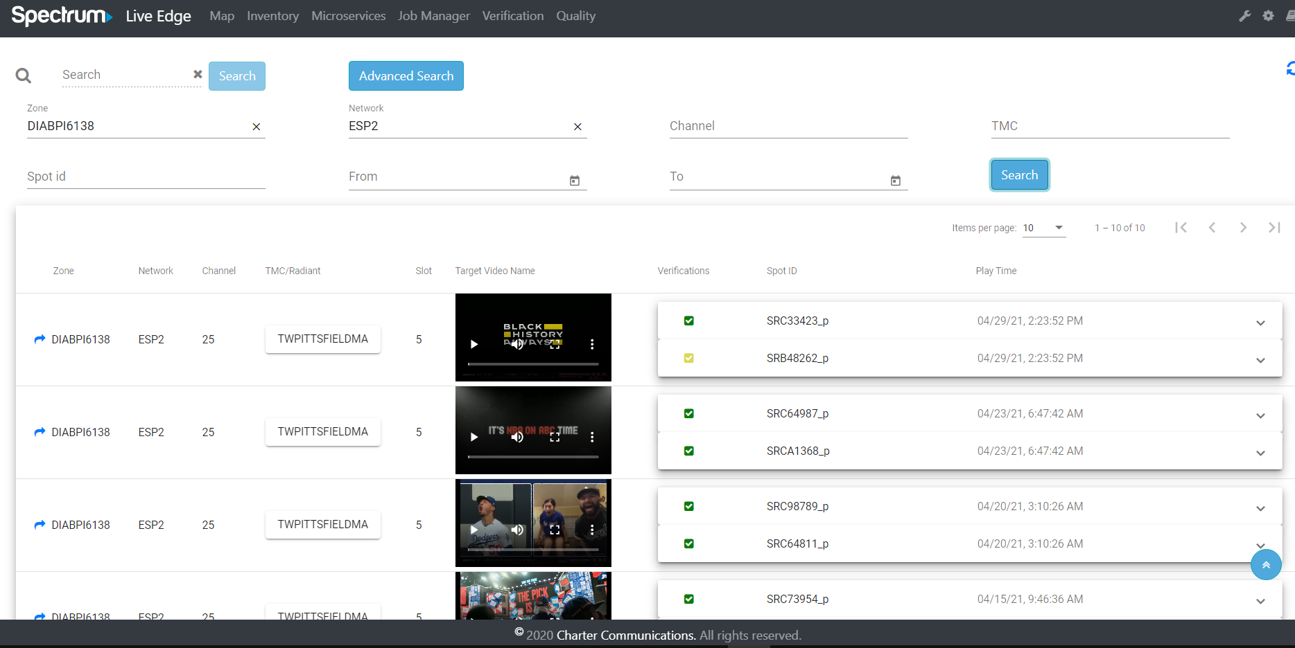Clear the DIABPI6138 zone field
The height and width of the screenshot is (648, 1295).
(x=257, y=127)
